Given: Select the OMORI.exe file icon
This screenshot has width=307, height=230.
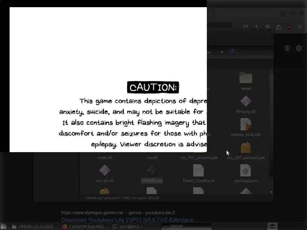Looking at the screenshot, I should click(x=152, y=170).
